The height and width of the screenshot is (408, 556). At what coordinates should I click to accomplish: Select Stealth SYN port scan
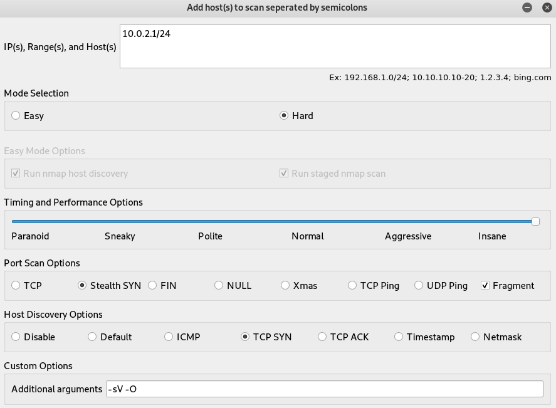[82, 286]
